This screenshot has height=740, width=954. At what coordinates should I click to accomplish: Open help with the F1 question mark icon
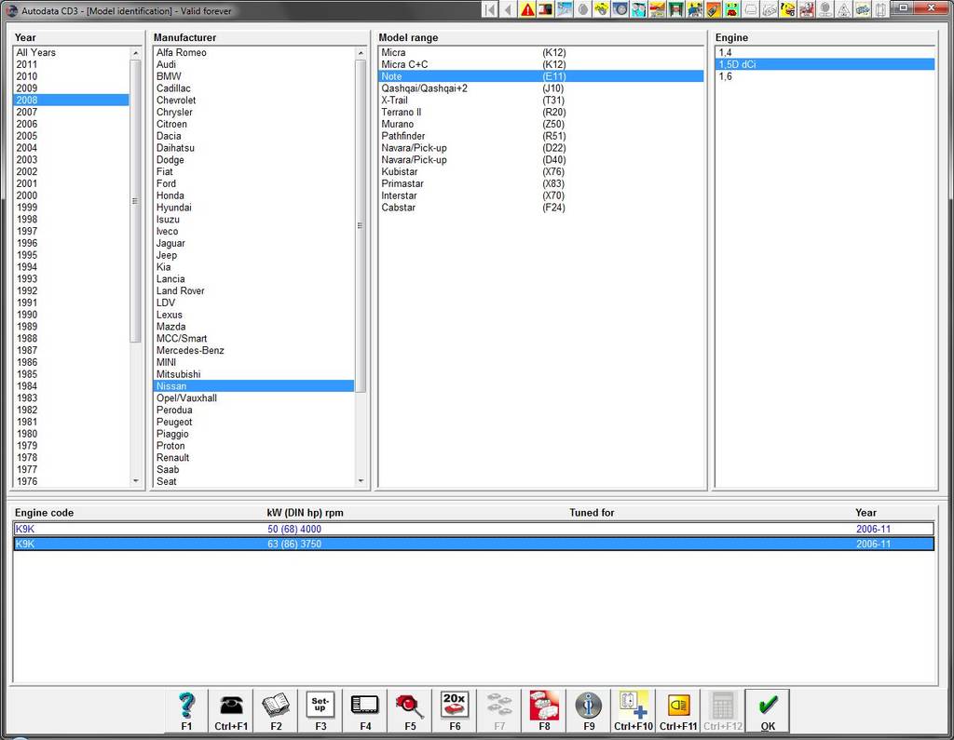pyautogui.click(x=186, y=711)
